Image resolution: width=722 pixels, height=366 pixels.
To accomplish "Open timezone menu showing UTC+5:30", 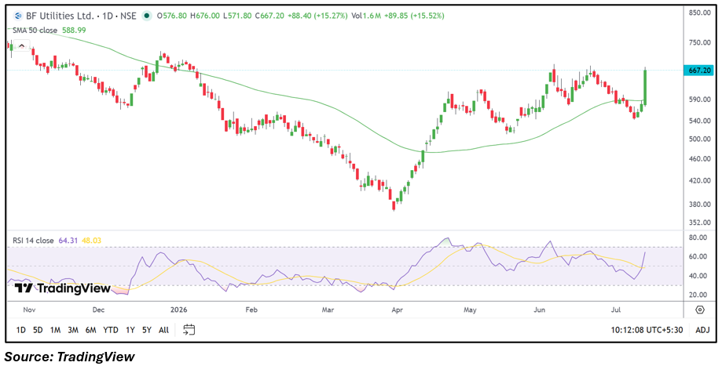I will (647, 330).
